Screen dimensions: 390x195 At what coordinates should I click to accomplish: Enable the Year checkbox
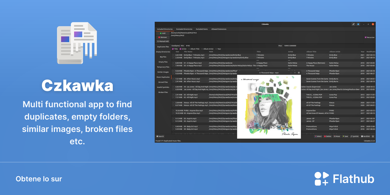[x=216, y=49]
